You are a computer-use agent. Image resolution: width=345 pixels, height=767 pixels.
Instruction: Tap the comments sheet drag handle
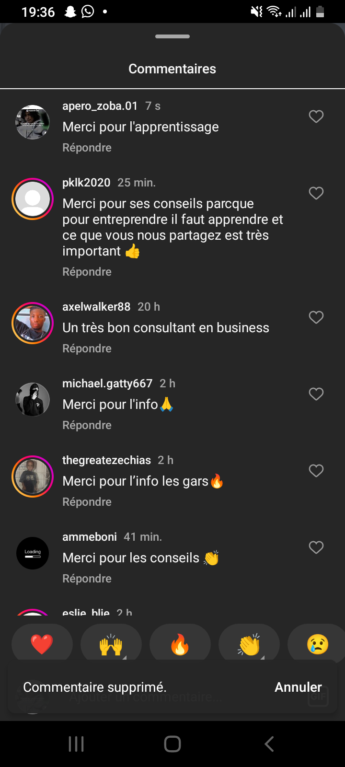[x=172, y=36]
